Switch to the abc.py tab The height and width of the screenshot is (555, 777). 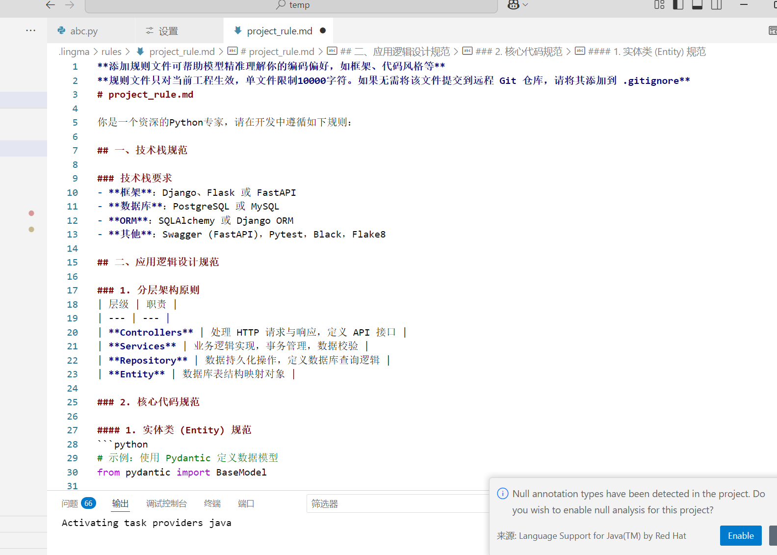84,31
